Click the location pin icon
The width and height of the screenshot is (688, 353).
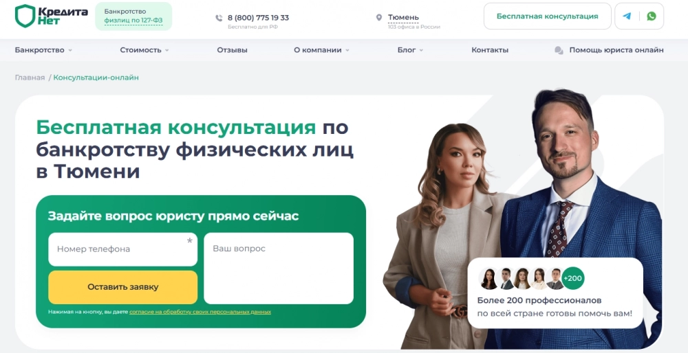[x=379, y=18]
